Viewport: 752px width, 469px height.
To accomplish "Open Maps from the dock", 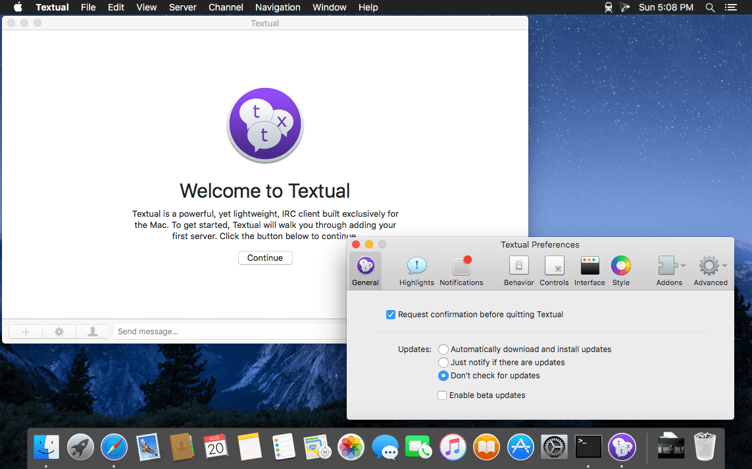I will click(x=317, y=447).
